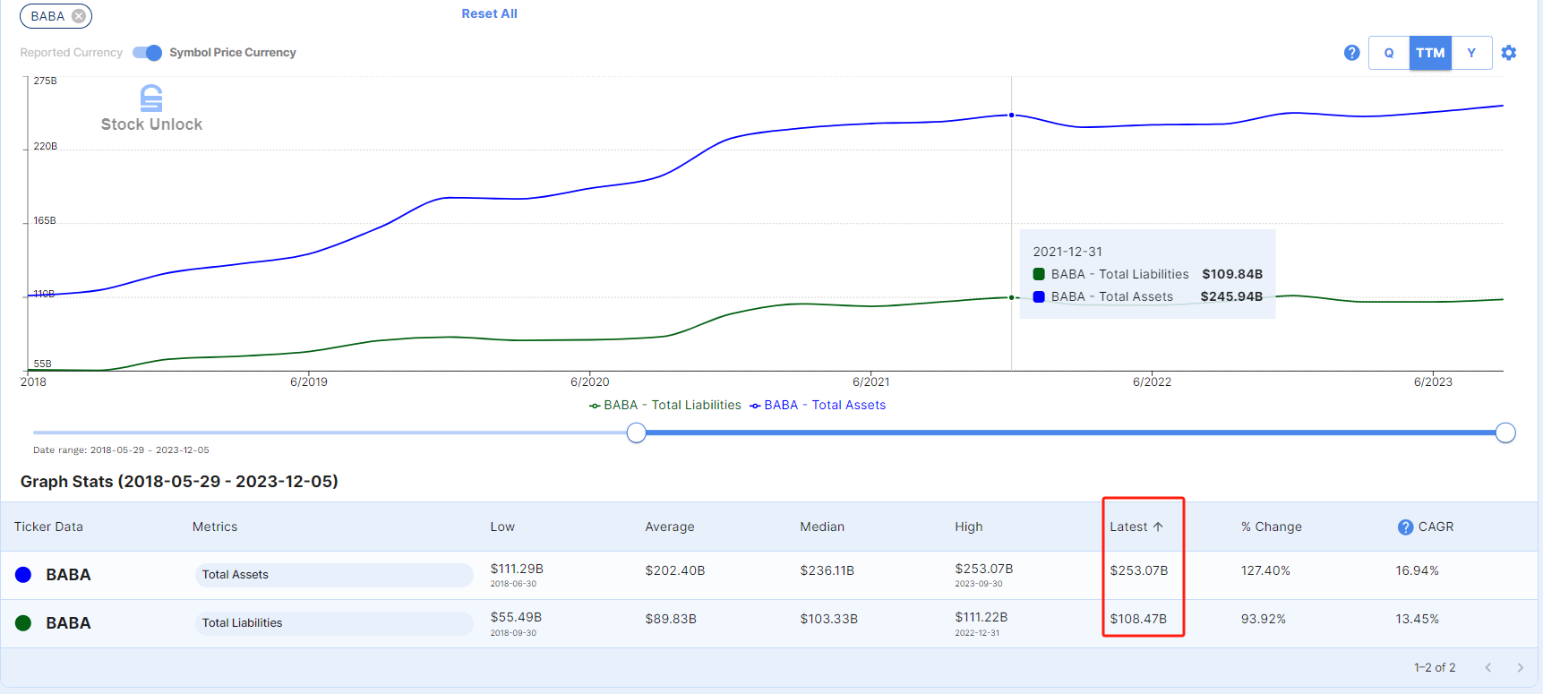Sort by % Change column header

pyautogui.click(x=1272, y=527)
